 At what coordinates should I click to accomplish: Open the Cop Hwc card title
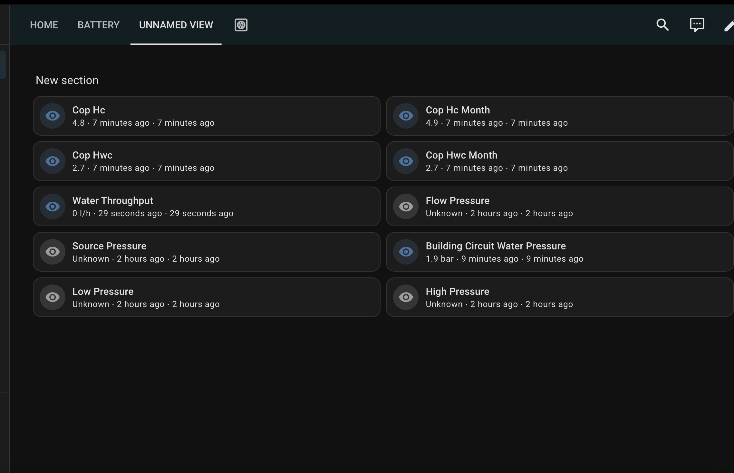coord(92,155)
